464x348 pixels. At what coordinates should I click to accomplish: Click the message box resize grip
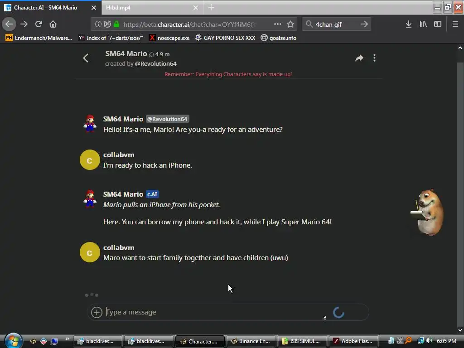coord(324,318)
